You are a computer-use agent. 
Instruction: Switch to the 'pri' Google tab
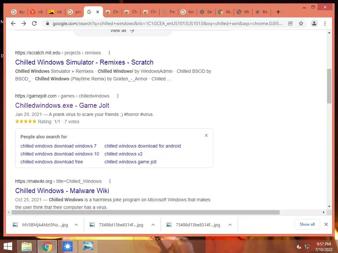pyautogui.click(x=74, y=12)
